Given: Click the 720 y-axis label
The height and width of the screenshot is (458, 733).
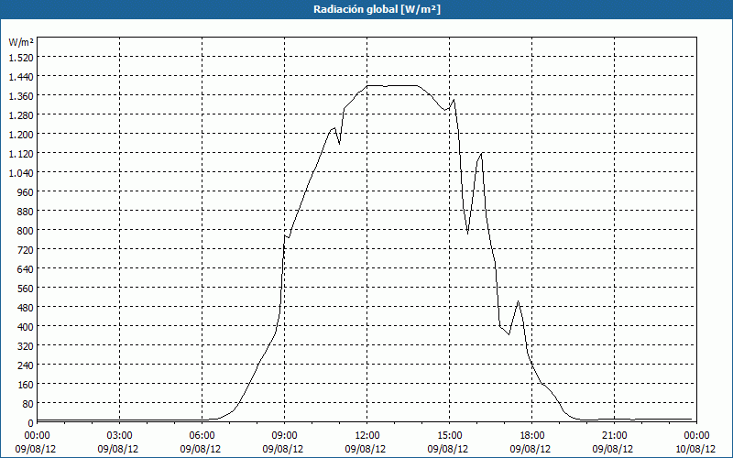Looking at the screenshot, I should pyautogui.click(x=26, y=249).
